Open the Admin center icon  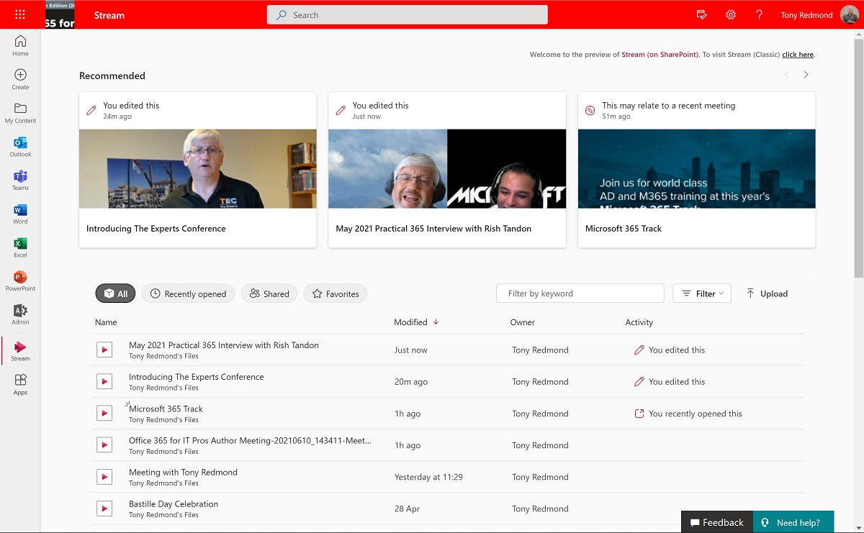20,314
